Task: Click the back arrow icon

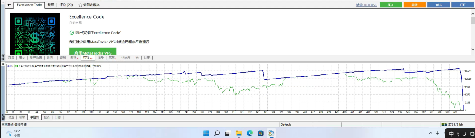Action: coord(9,5)
